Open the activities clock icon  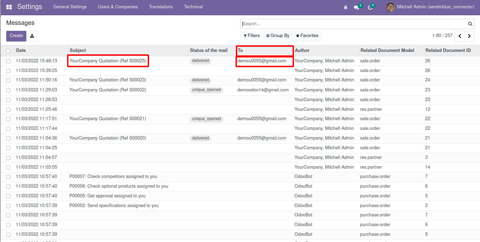(x=370, y=7)
